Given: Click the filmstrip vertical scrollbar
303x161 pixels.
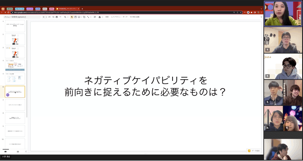Looking at the screenshot, I should 27,69.
